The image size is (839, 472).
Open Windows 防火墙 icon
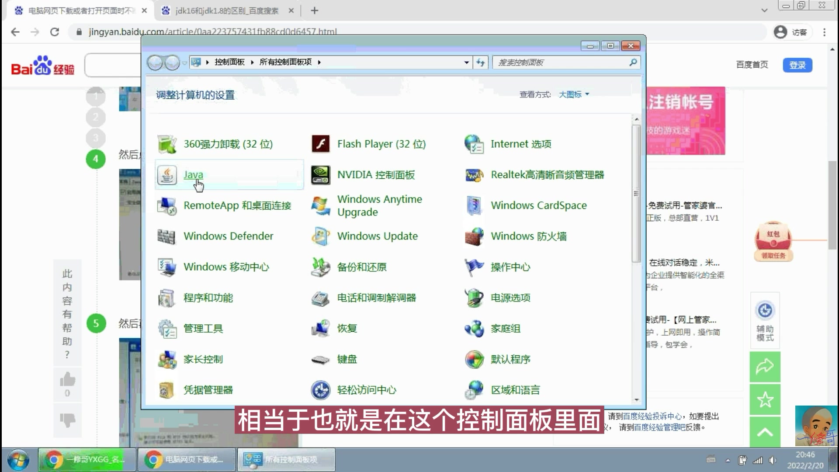(474, 236)
